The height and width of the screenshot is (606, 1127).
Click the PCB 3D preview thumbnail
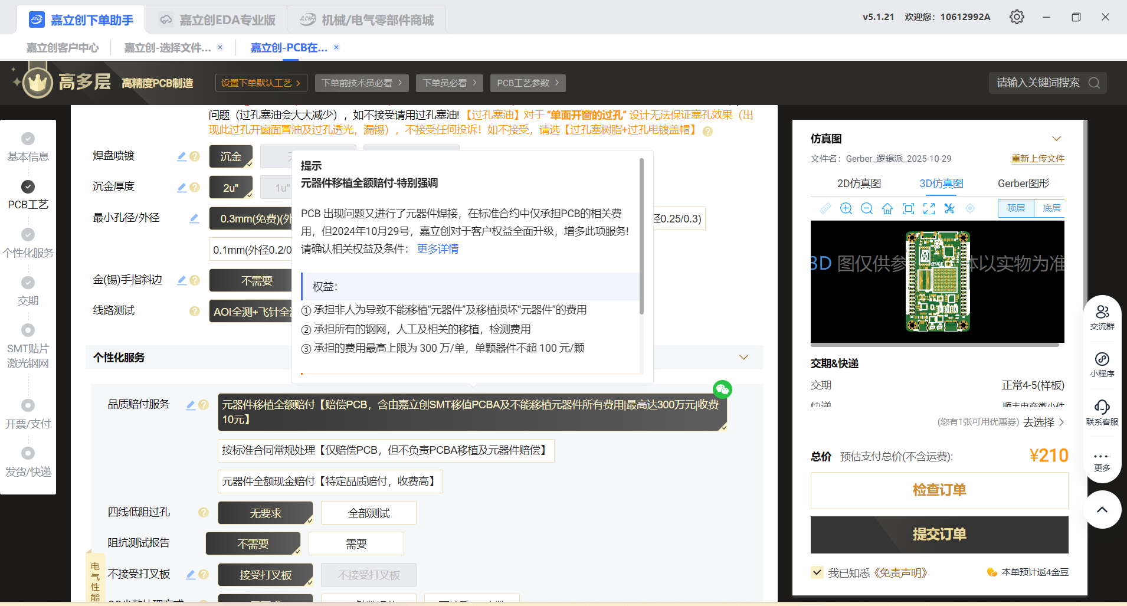[x=938, y=281]
